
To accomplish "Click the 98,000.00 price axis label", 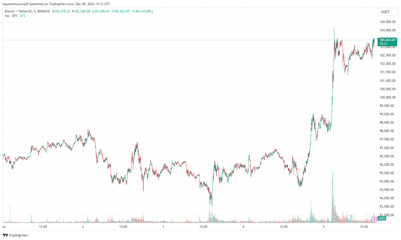I will click(387, 131).
